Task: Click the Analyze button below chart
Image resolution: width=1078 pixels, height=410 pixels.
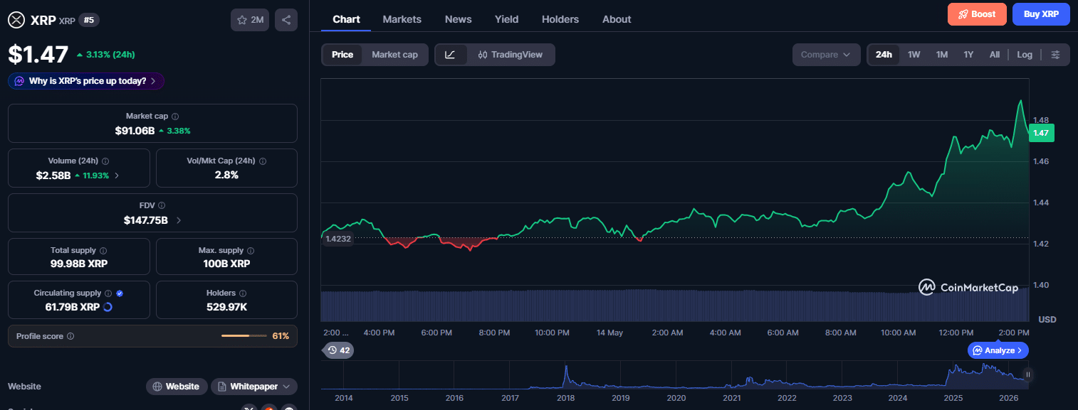Action: [998, 350]
